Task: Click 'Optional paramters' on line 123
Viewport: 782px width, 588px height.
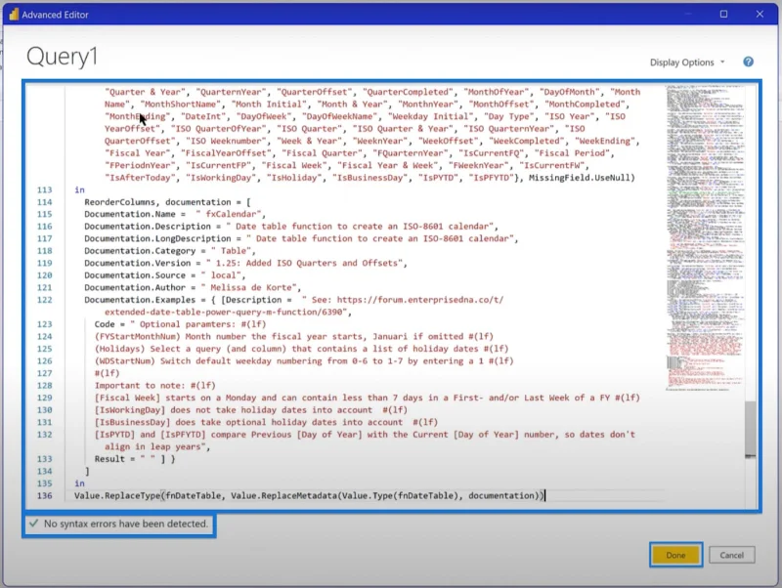Action: (185, 324)
